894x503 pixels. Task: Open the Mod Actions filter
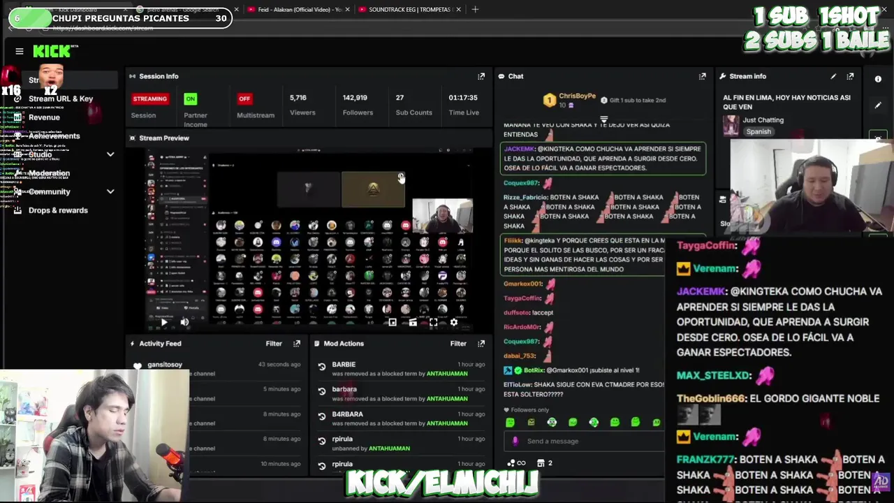coord(458,344)
